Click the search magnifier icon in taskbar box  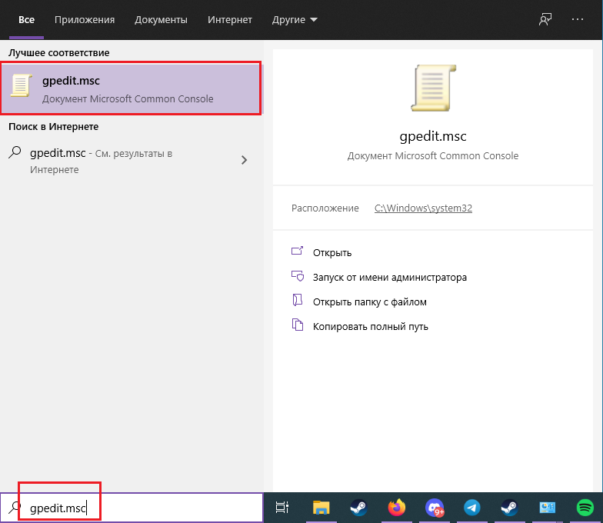14,508
